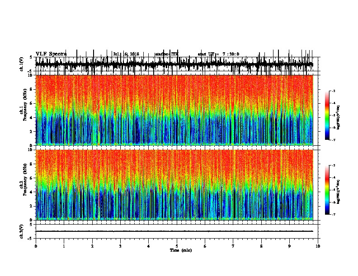Click time axis tick label '2'
358x276 pixels.
pos(92,246)
